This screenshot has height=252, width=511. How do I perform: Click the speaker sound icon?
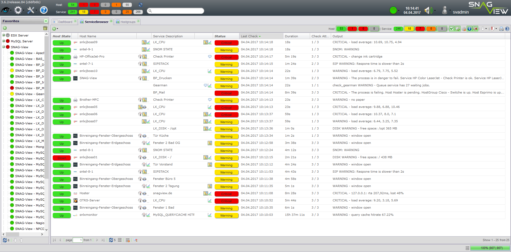(428, 10)
